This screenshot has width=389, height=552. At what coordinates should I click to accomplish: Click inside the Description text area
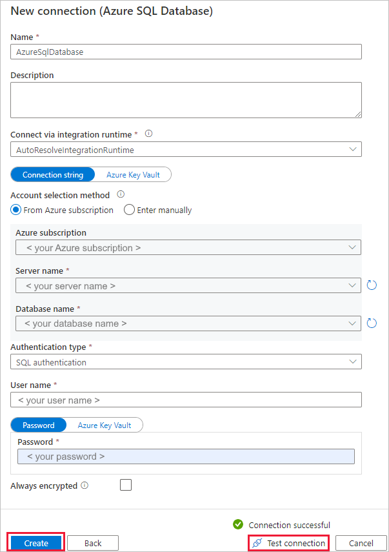coord(186,99)
